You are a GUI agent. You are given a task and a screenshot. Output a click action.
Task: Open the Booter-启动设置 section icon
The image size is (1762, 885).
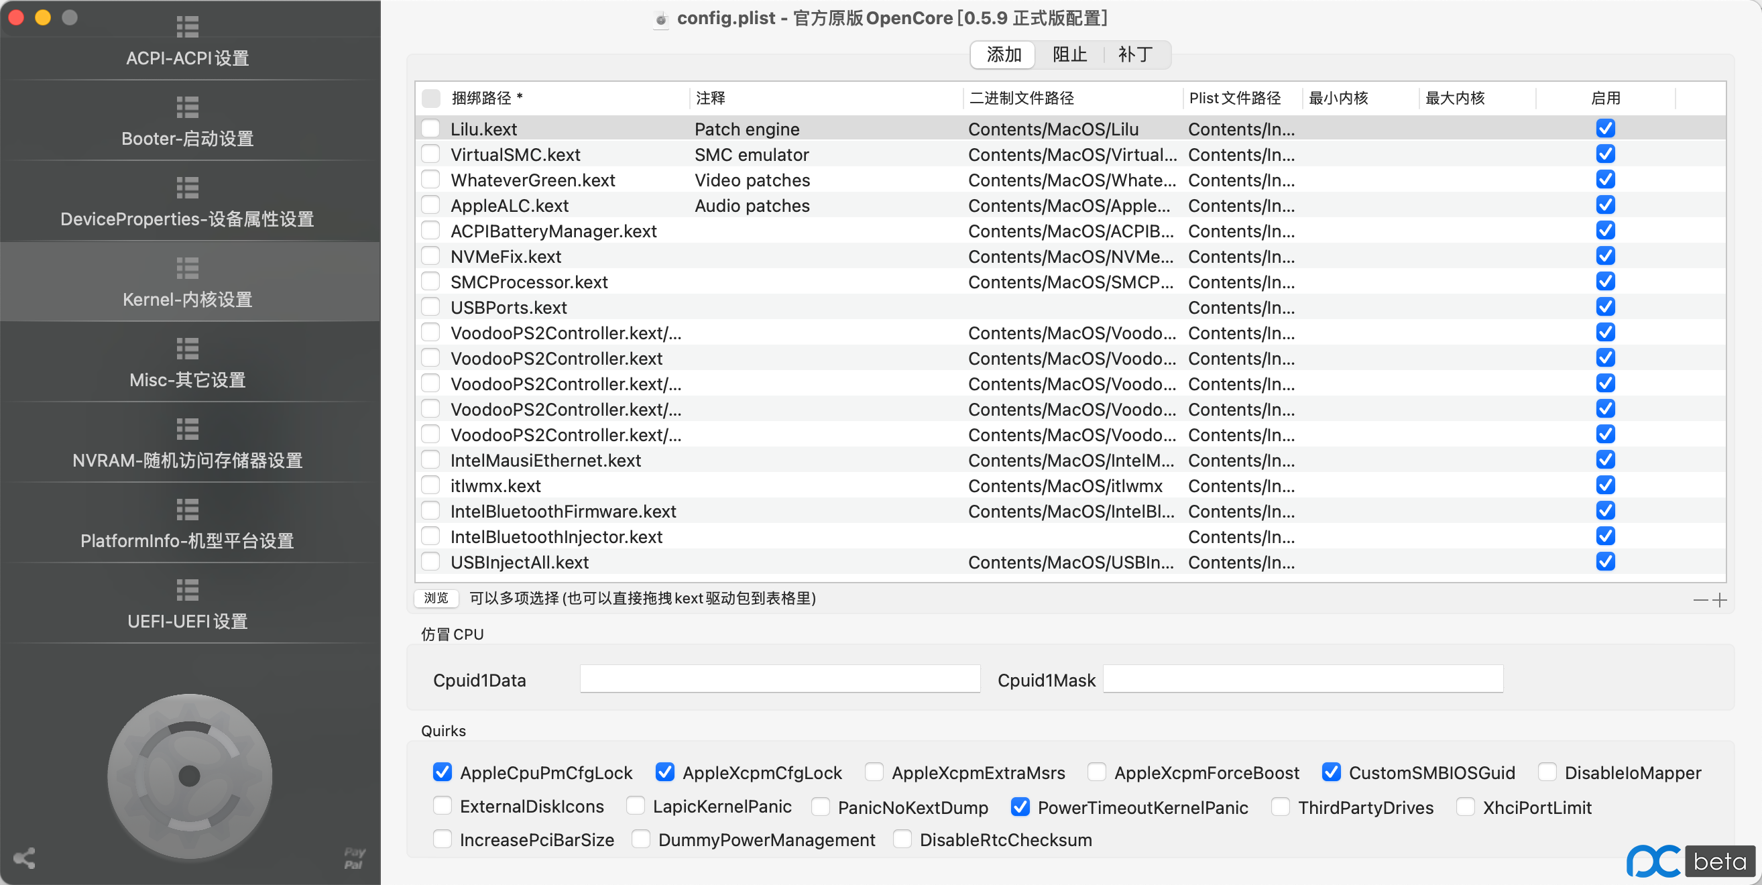[x=188, y=107]
